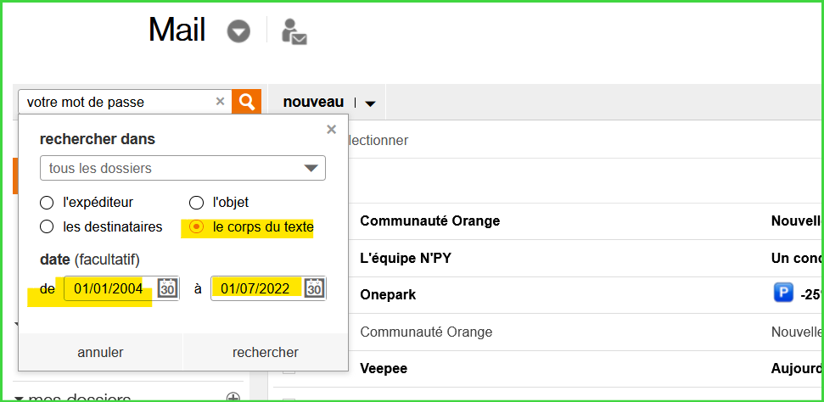Choose the les destinataires radio option
This screenshot has width=824, height=402.
click(48, 226)
